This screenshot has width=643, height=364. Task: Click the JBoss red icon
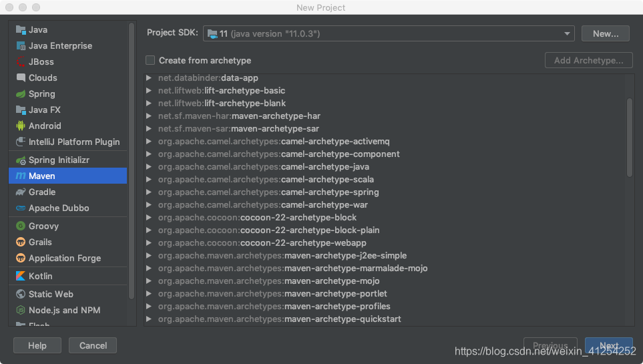(21, 61)
